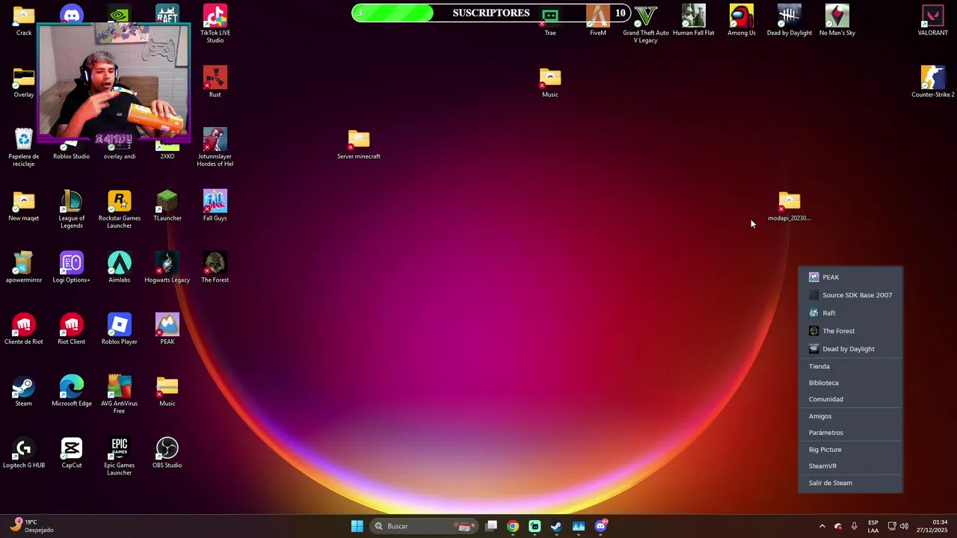
Task: Select the overlay andi desktop item
Action: 120,152
